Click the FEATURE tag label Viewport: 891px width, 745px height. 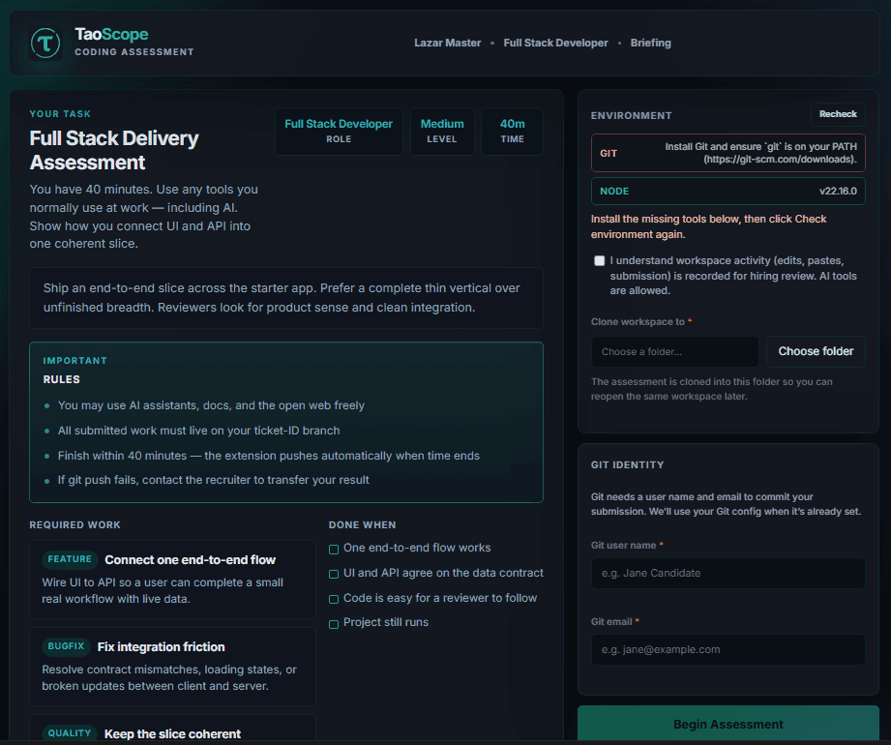(70, 559)
